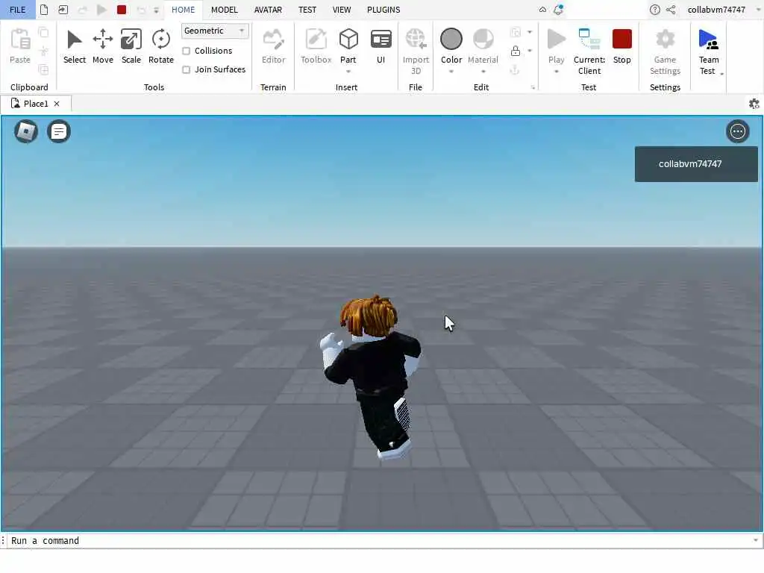Click the quick-access red stop icon
The image size is (764, 573).
[x=122, y=9]
